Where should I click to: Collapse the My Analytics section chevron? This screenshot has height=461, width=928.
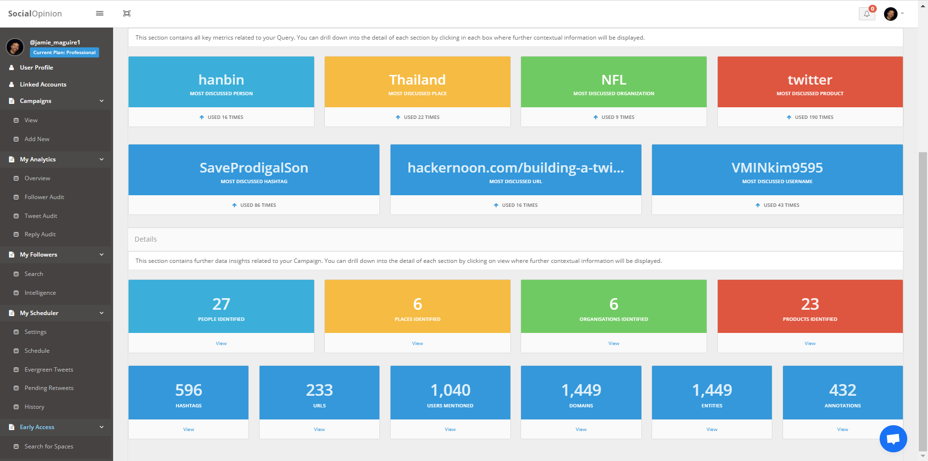(101, 159)
